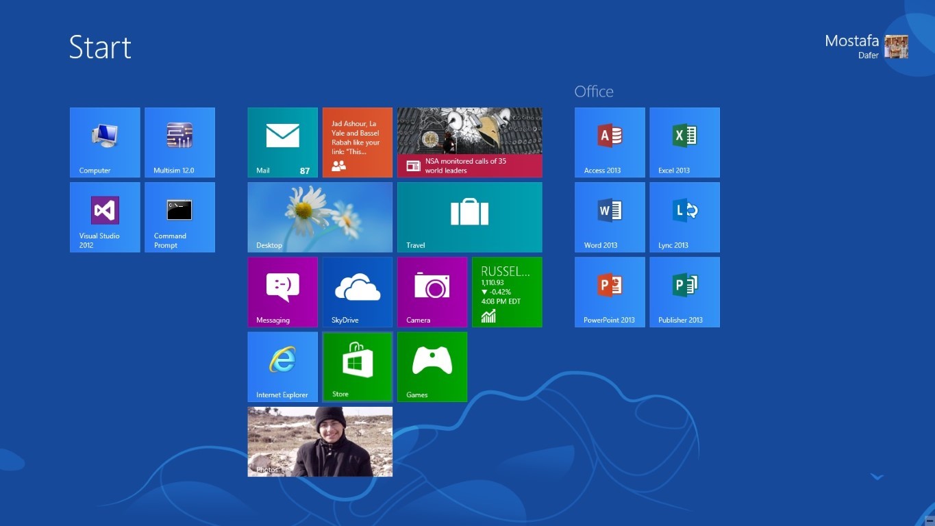935x526 pixels.
Task: Open Visual Studio 2012 tile
Action: 105,217
